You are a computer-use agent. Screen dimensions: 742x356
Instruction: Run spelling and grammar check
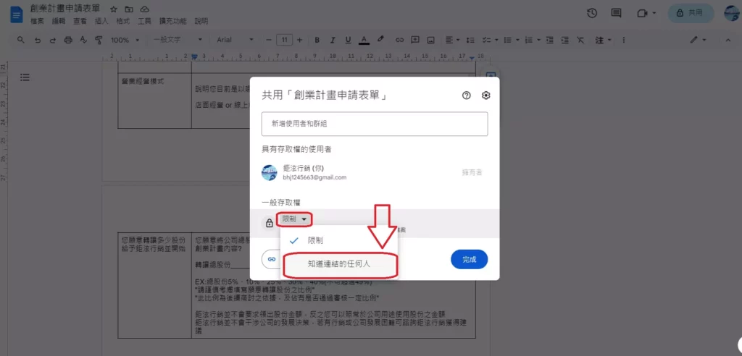tap(83, 40)
